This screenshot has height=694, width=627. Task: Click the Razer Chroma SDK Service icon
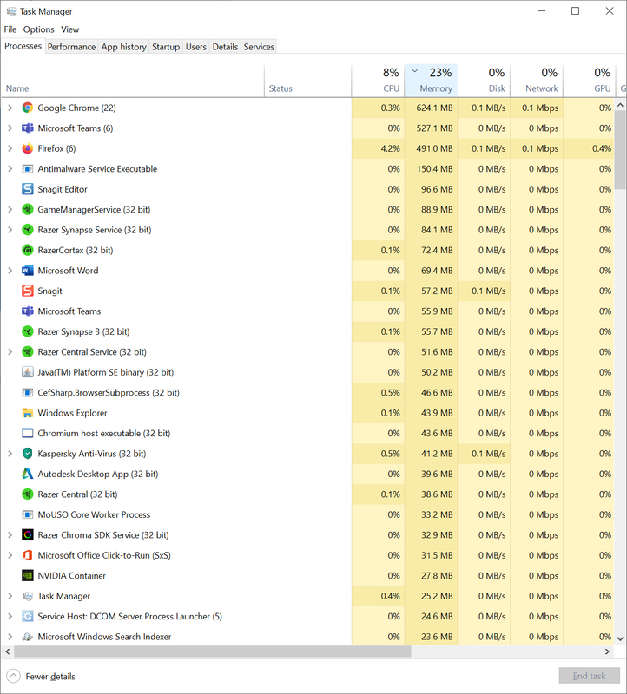(x=28, y=535)
